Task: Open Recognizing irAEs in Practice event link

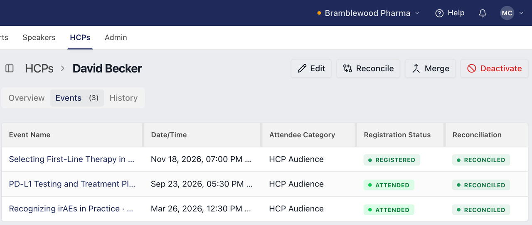Action: tap(71, 209)
